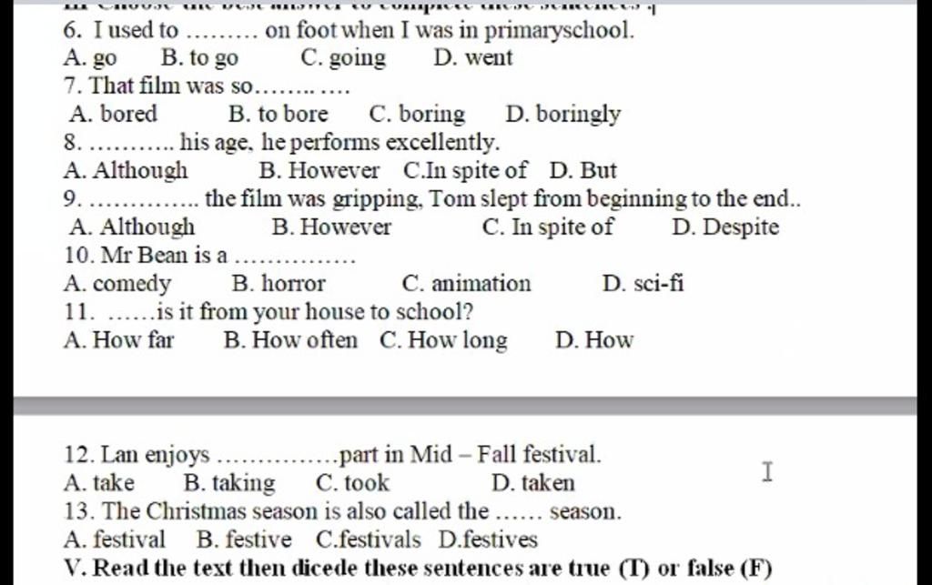Click answer 'A. go' in question 6
Screen dimensions: 932x585
click(x=90, y=58)
